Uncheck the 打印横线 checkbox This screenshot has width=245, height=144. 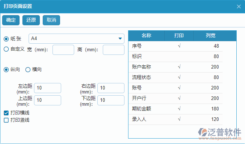[x=6, y=113]
